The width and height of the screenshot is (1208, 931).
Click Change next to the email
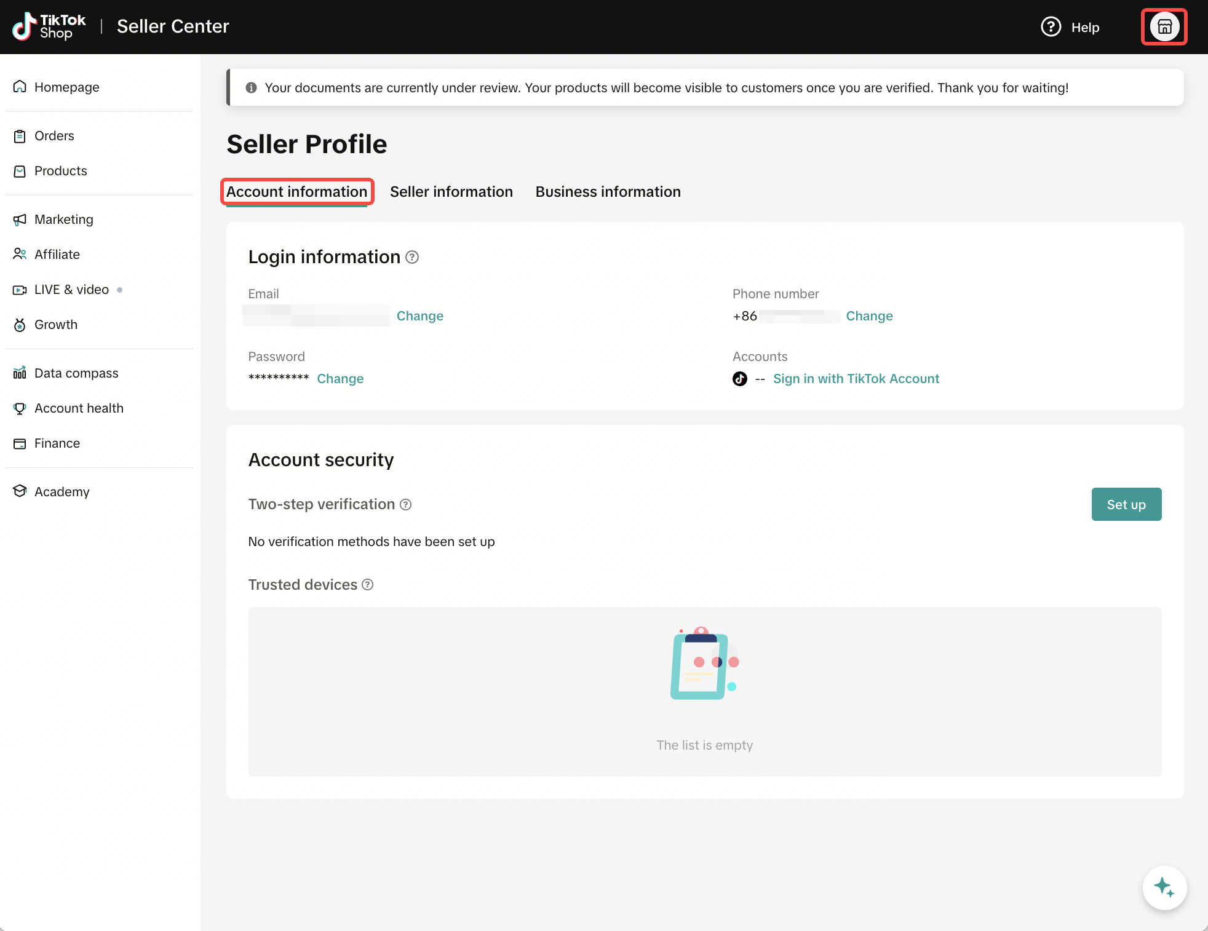point(419,316)
